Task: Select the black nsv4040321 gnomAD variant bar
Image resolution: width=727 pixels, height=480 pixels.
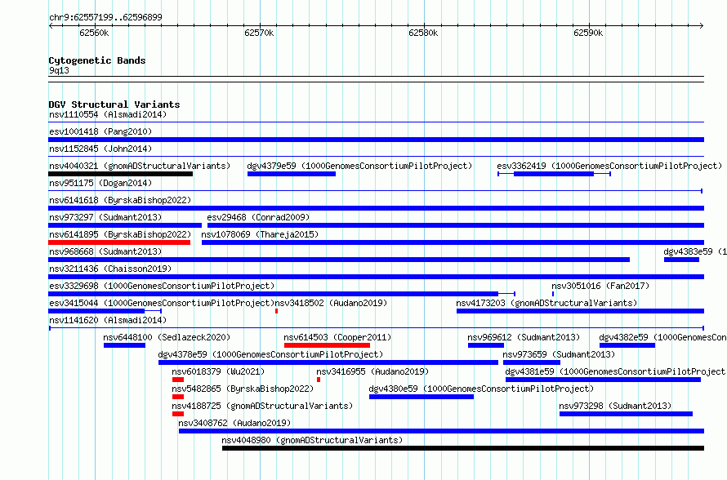Action: 121,174
